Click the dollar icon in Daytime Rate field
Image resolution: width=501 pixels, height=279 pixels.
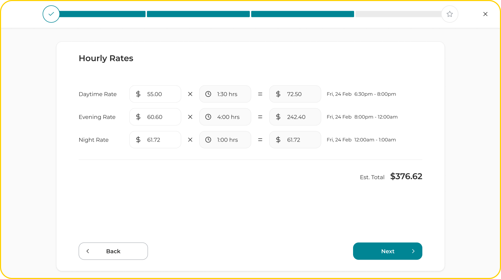(x=138, y=94)
